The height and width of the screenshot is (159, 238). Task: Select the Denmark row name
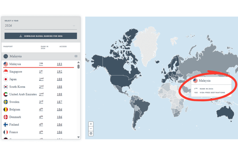tap(15, 117)
